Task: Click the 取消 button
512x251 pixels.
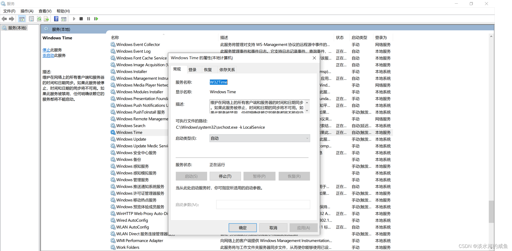Action: [273, 228]
